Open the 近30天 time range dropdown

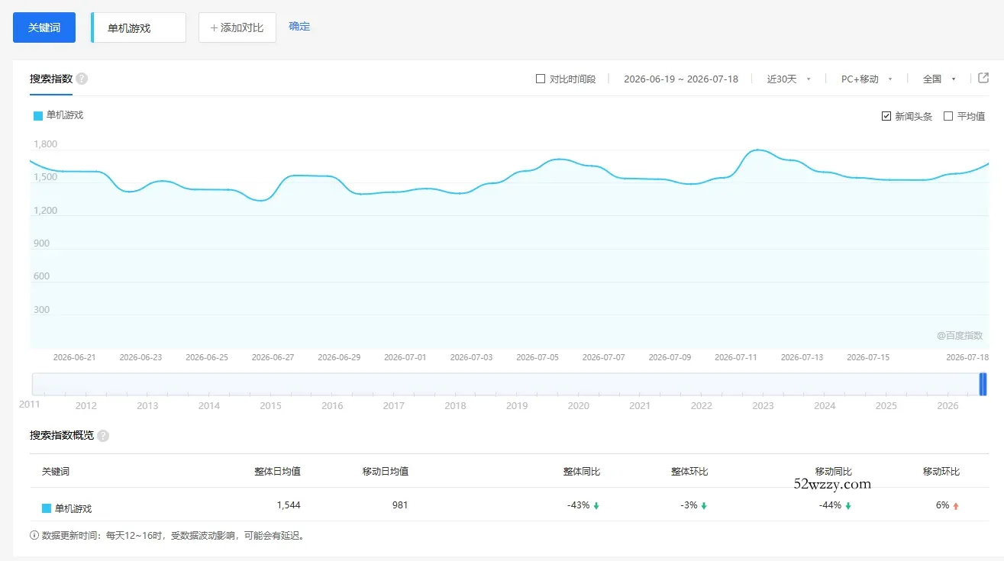[x=789, y=79]
